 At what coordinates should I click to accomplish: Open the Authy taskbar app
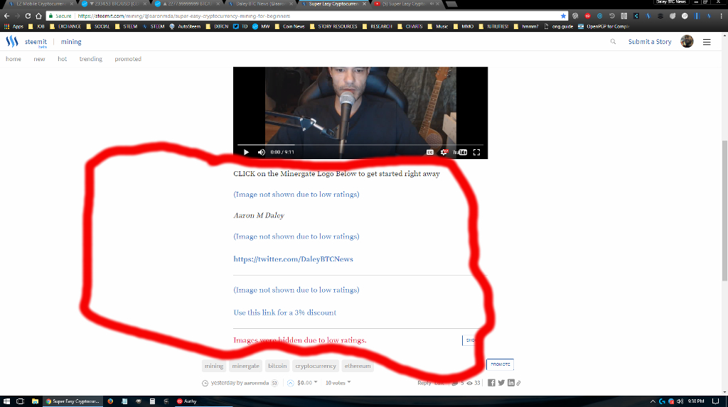[x=187, y=401]
